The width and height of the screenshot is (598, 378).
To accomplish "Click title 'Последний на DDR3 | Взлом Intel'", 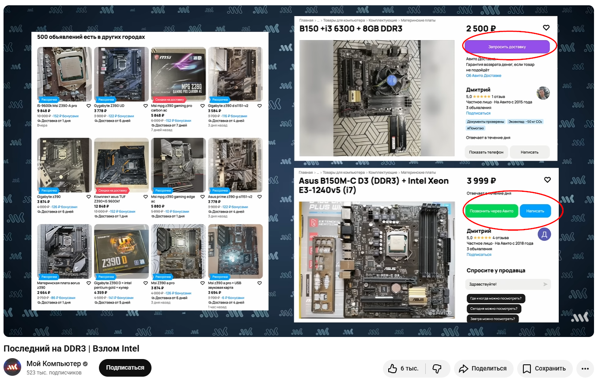I will coord(72,349).
